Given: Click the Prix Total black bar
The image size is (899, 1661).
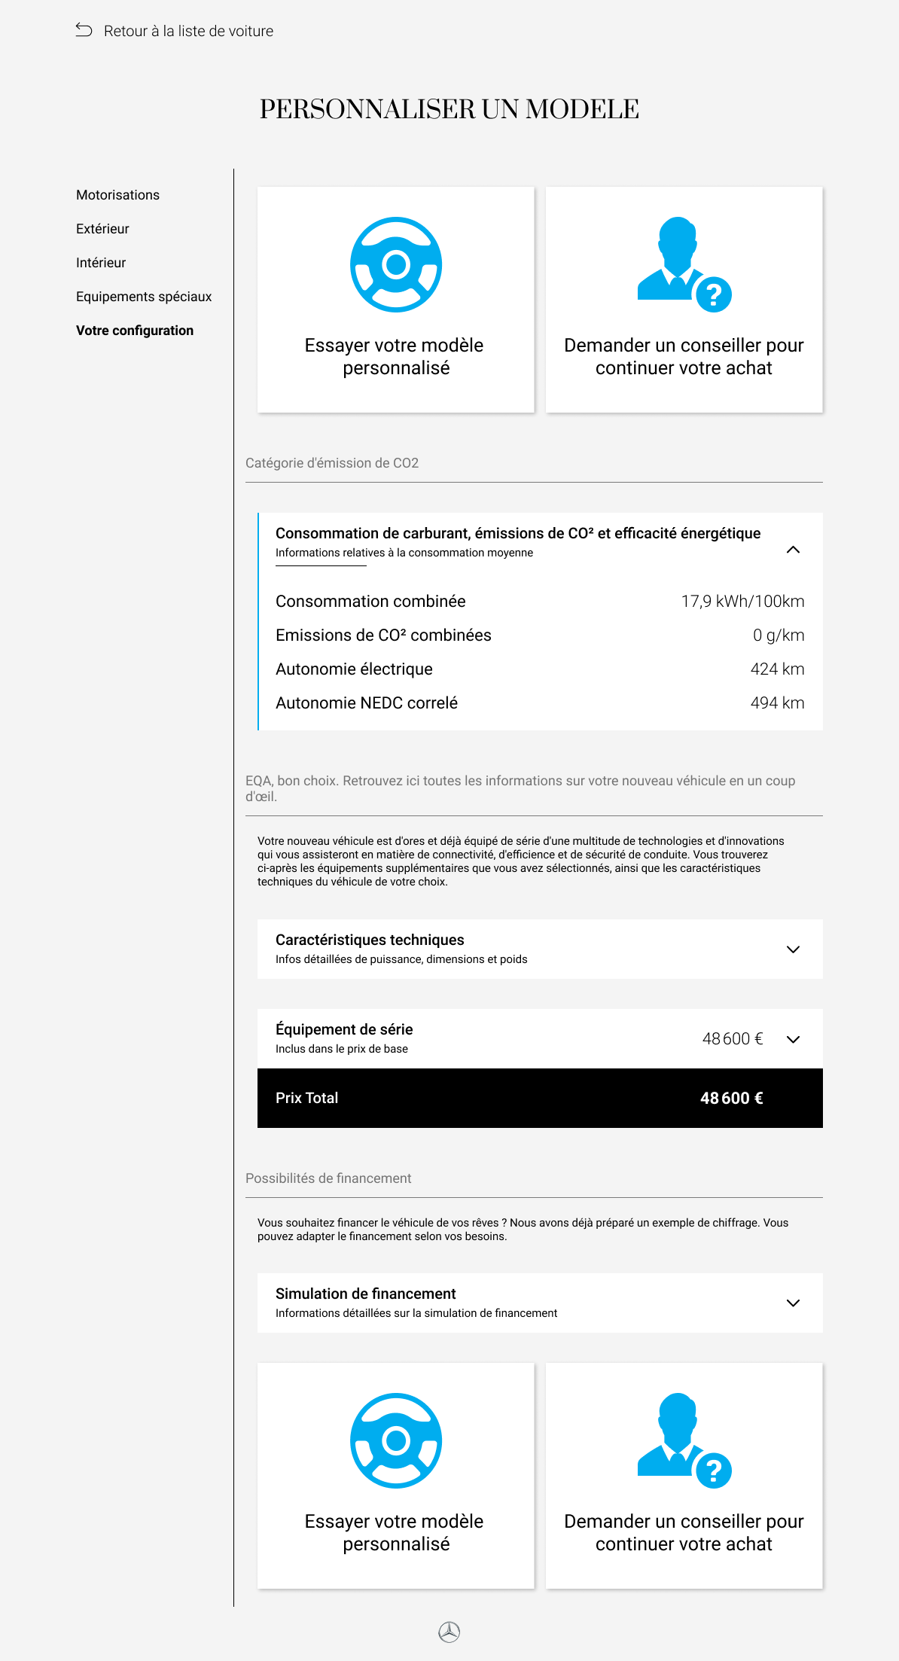Looking at the screenshot, I should pos(540,1098).
